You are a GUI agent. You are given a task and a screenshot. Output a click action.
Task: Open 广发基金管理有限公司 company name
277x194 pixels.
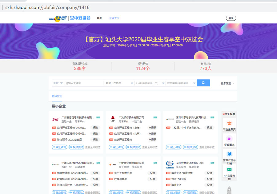point(131,163)
